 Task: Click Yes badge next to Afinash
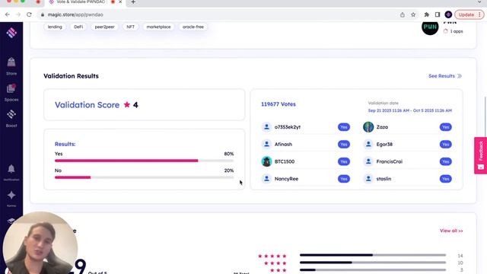tap(343, 144)
